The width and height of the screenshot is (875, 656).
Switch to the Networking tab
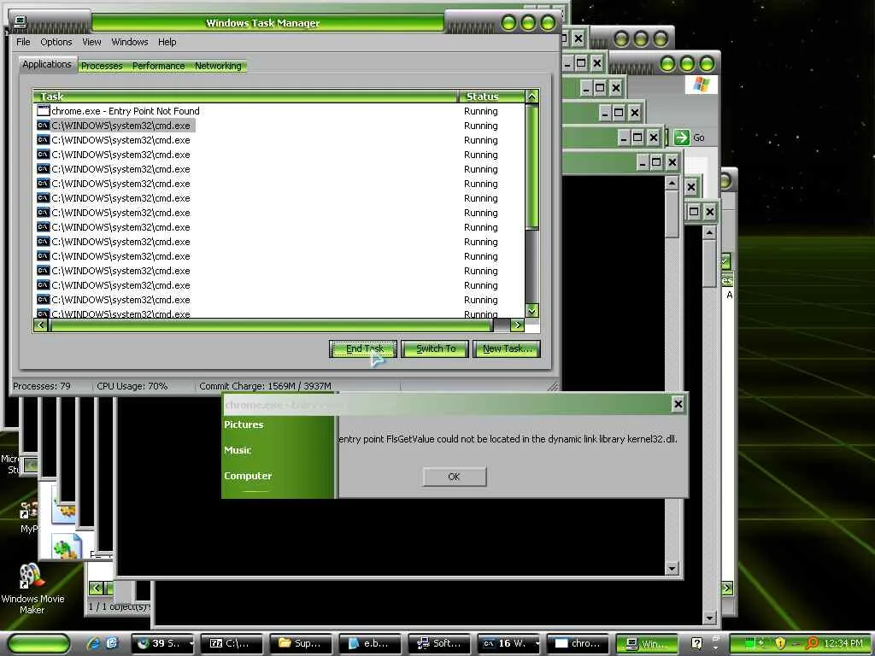[x=218, y=66]
